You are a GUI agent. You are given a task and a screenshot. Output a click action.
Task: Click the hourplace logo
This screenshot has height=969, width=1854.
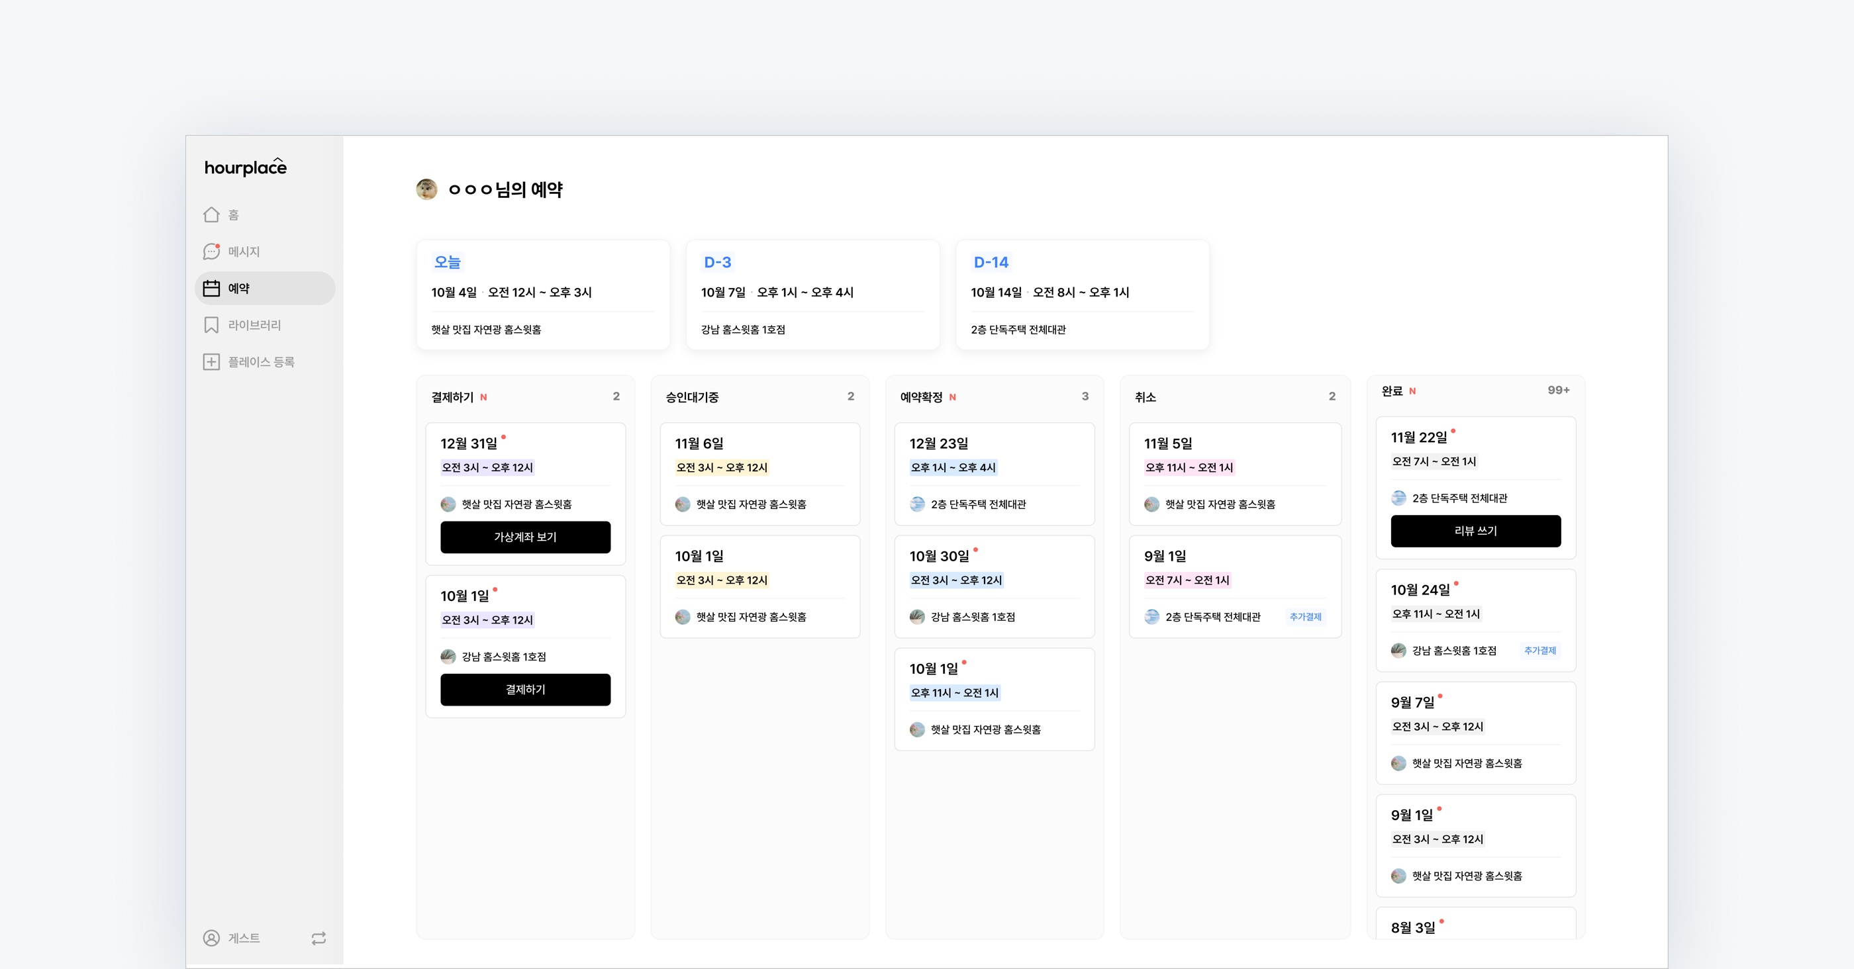[246, 167]
